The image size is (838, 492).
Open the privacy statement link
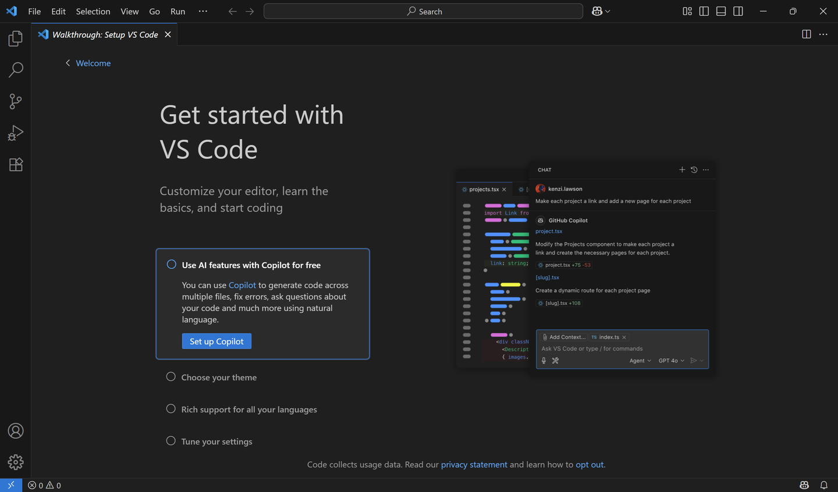(474, 464)
